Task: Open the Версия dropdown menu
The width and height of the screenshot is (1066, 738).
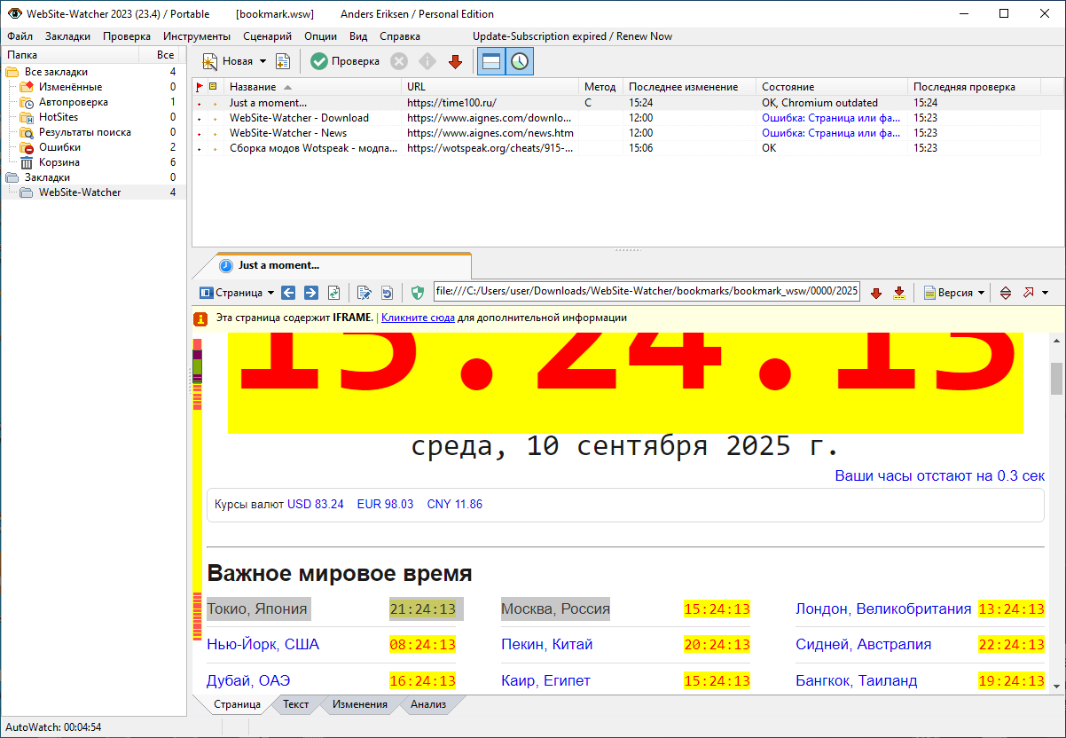Action: (981, 293)
